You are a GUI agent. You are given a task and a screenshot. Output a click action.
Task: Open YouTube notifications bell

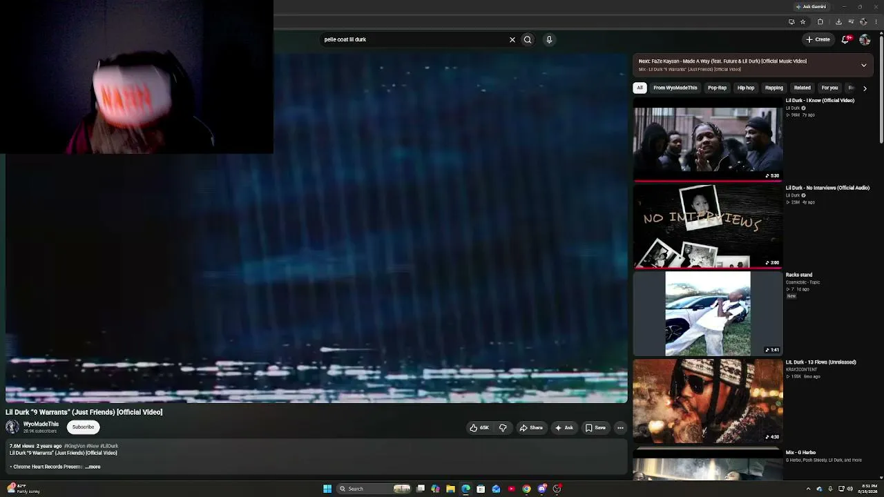[846, 39]
